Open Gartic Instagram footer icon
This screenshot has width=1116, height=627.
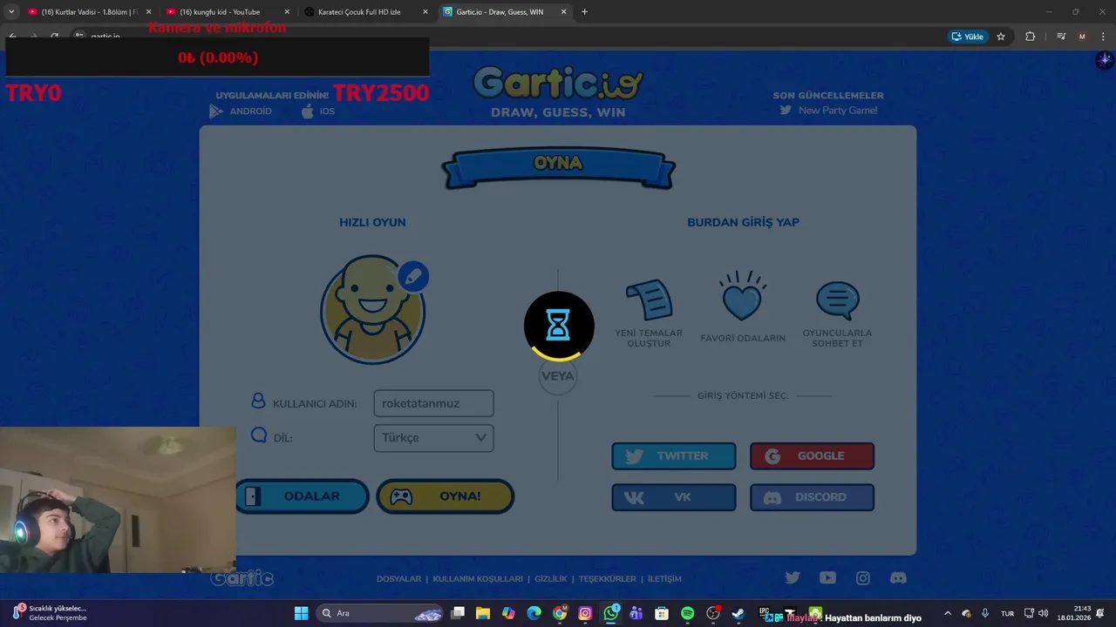[863, 577]
